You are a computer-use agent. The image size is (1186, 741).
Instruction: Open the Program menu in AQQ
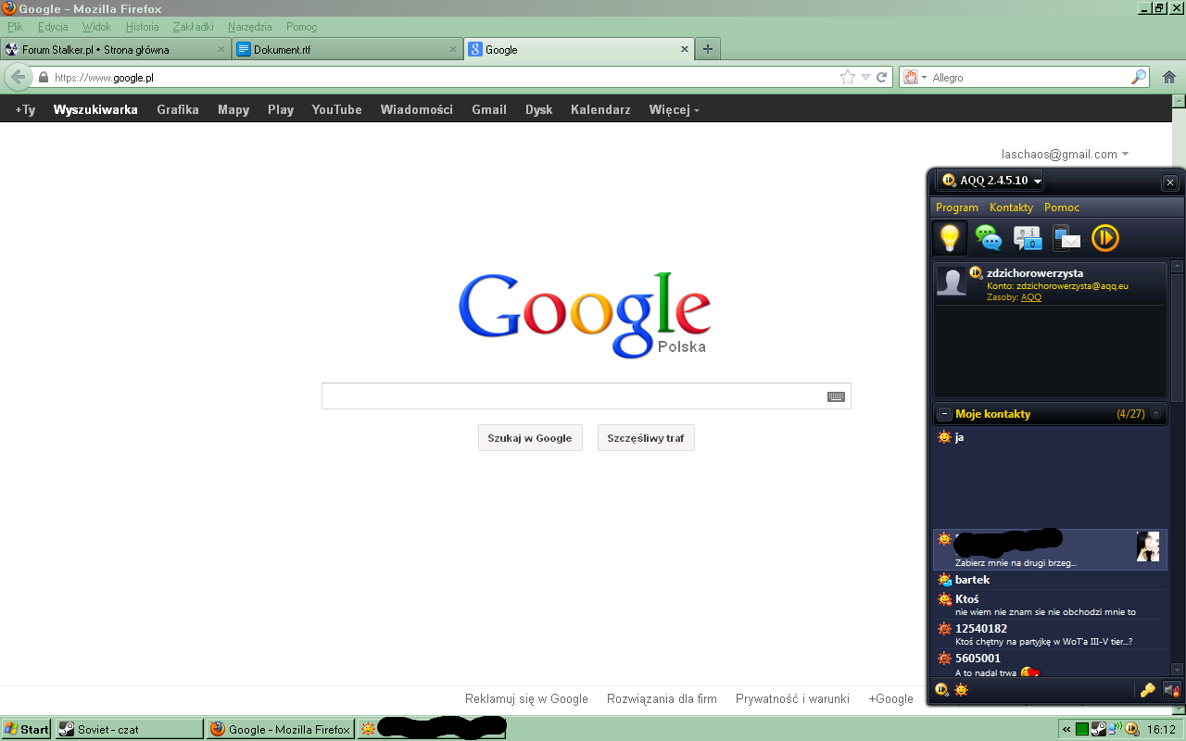click(x=957, y=207)
